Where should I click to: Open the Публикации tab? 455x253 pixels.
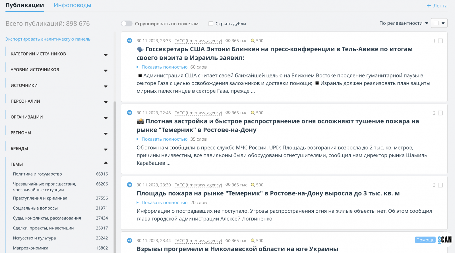pos(25,5)
